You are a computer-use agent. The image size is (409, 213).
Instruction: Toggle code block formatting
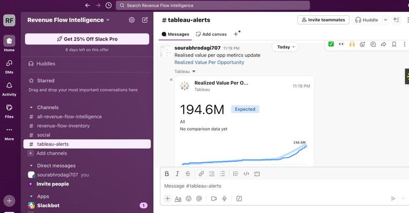(x=257, y=174)
